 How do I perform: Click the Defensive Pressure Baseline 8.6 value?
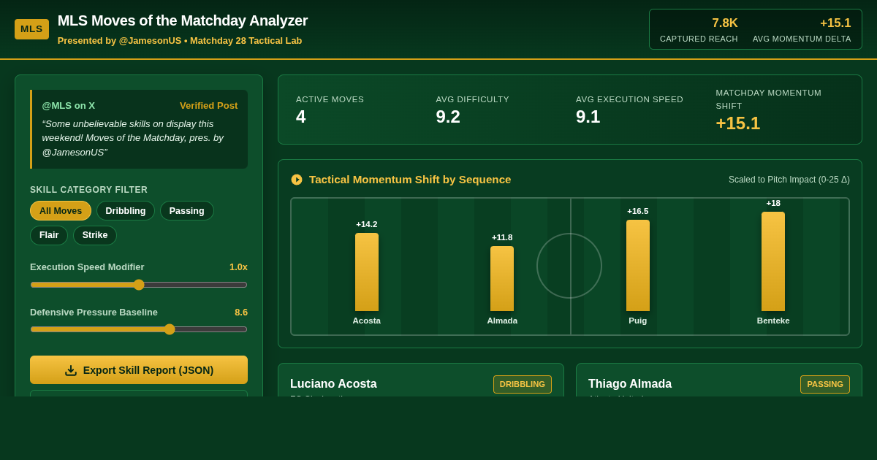[241, 313]
